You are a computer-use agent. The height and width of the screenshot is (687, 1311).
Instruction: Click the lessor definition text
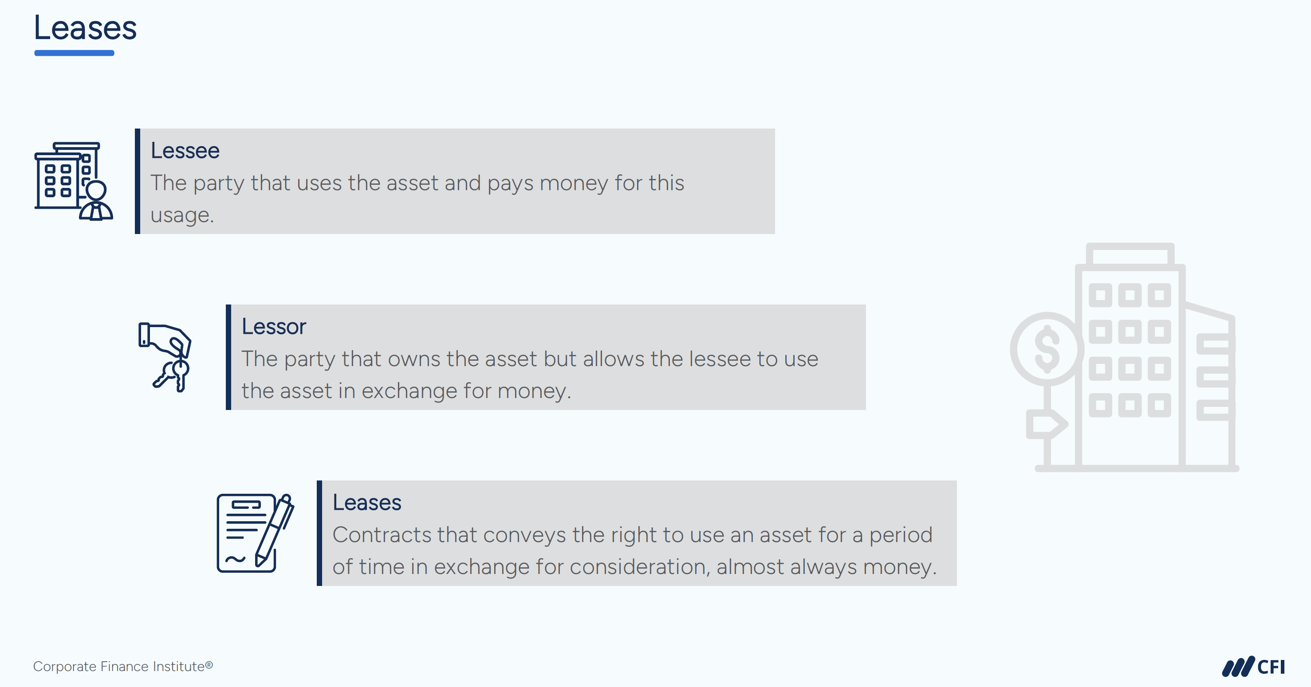[x=530, y=374]
